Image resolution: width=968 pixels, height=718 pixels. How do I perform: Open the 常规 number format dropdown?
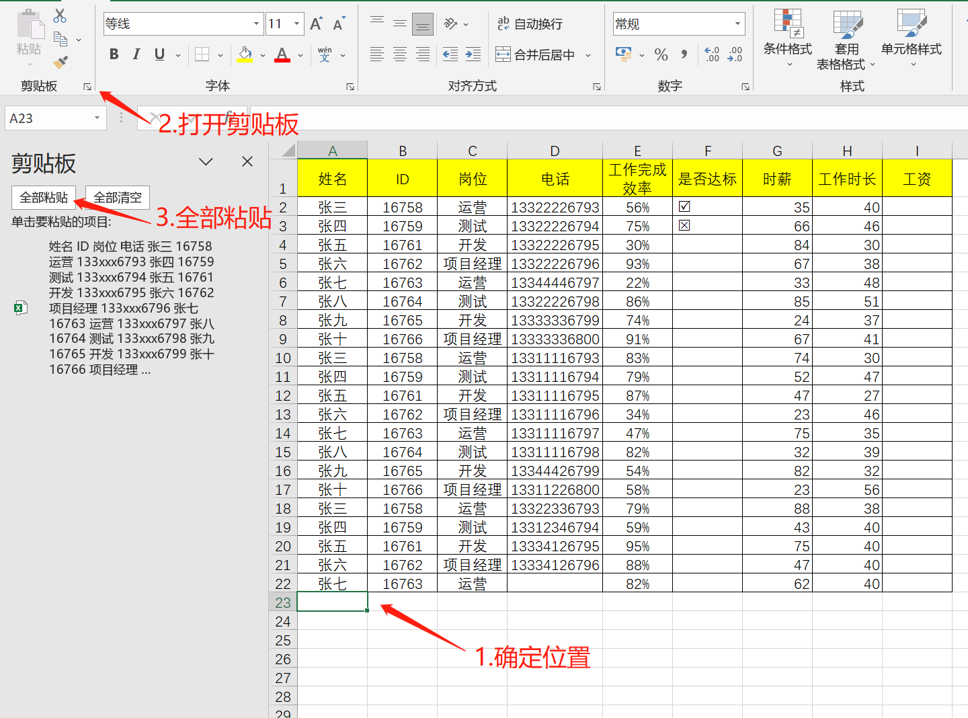click(737, 24)
